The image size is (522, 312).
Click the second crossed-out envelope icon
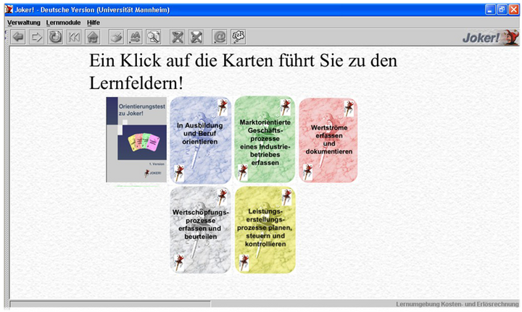click(x=196, y=37)
